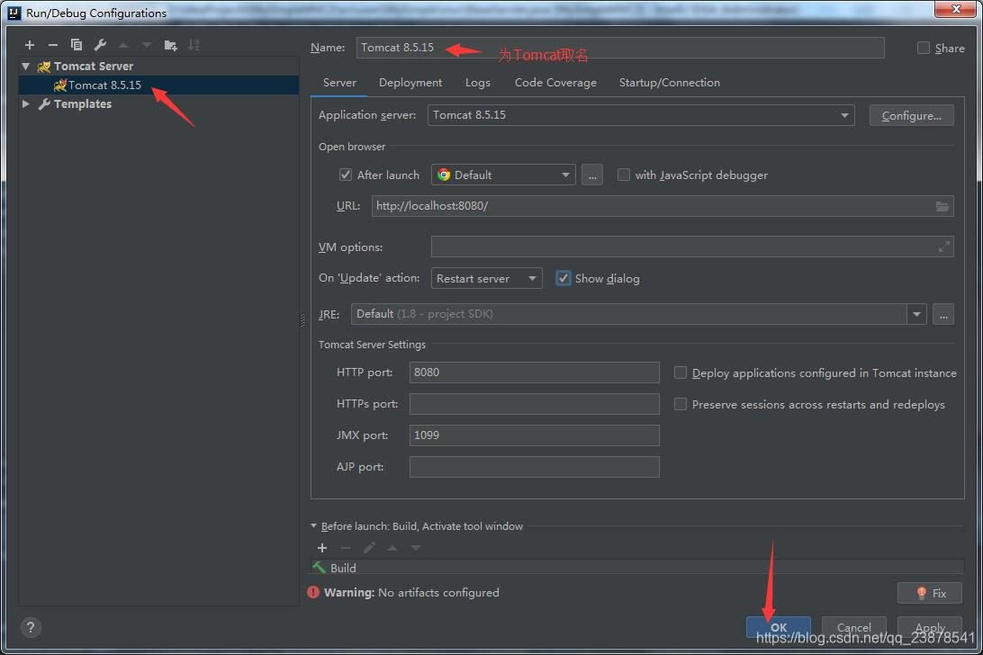
Task: Copy configuration using the duplicate icon
Action: (x=77, y=45)
